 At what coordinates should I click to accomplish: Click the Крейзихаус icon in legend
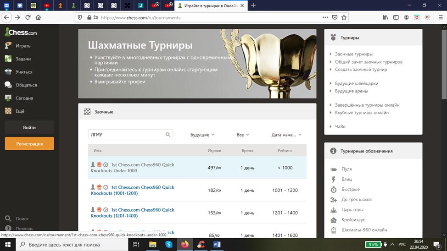coord(334,220)
